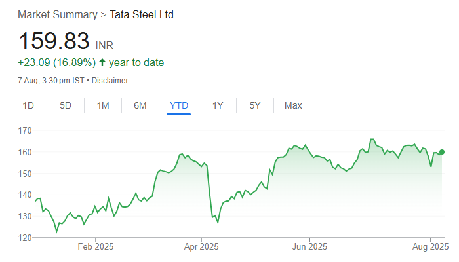Viewport: 459px width, 262px height.
Task: Click the Feb 2025 axis label
Action: click(96, 247)
